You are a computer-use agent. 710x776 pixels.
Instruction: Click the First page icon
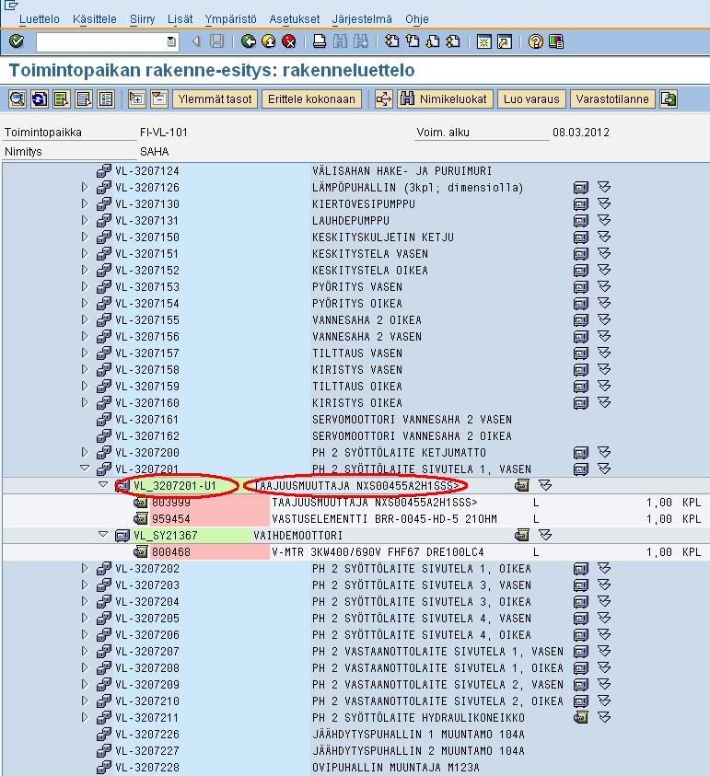(x=391, y=41)
